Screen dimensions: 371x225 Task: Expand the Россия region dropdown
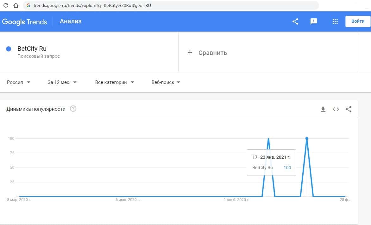click(x=19, y=82)
